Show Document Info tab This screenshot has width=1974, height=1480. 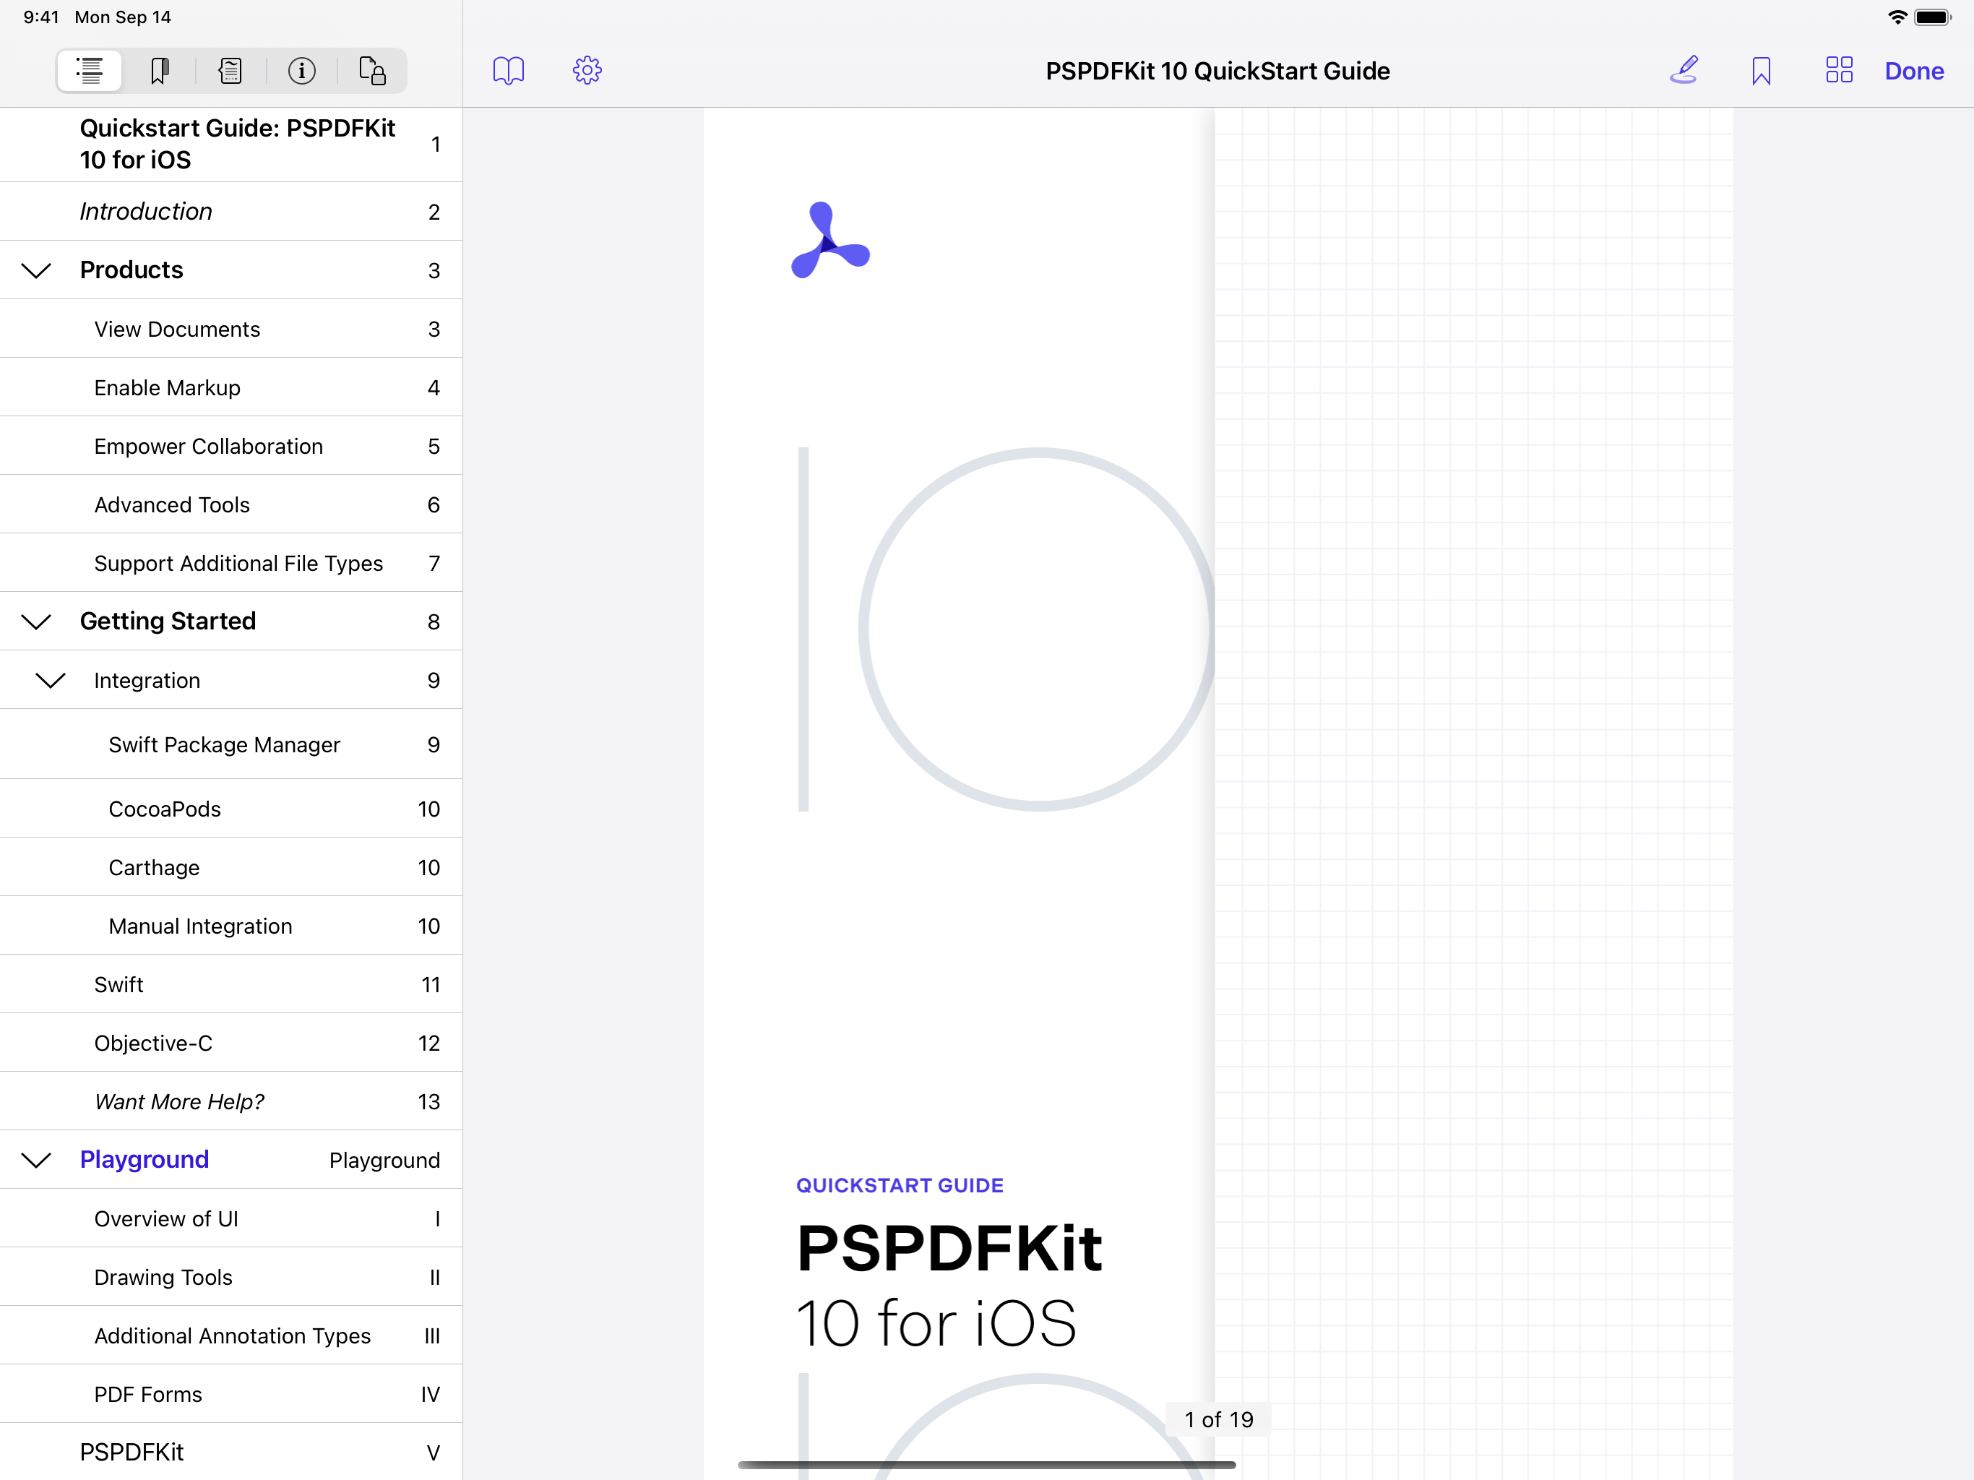click(301, 71)
